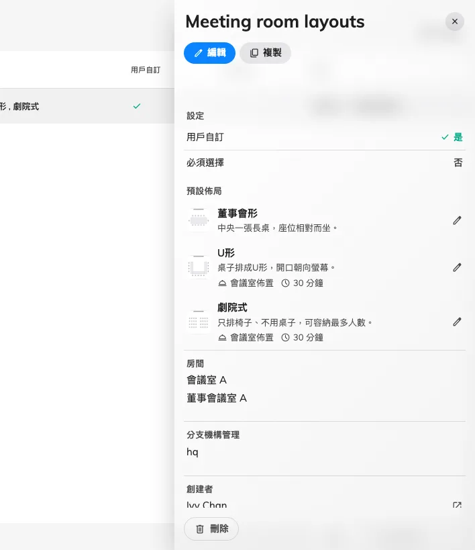The image size is (475, 550).
Task: Click 會議室佈置 tag under U形 layout
Action: tap(246, 283)
